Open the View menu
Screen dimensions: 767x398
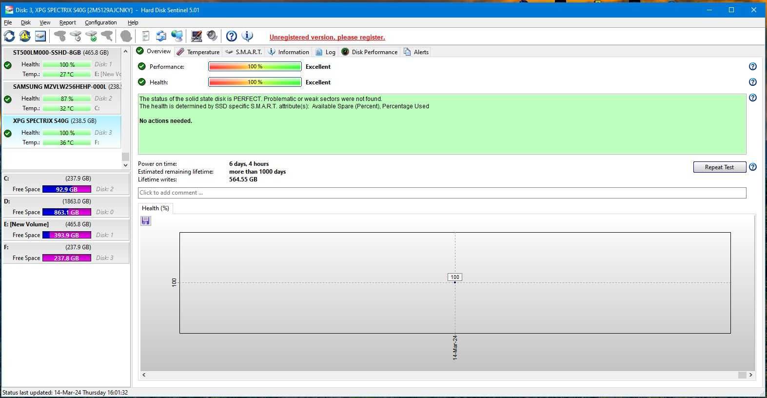(x=45, y=22)
